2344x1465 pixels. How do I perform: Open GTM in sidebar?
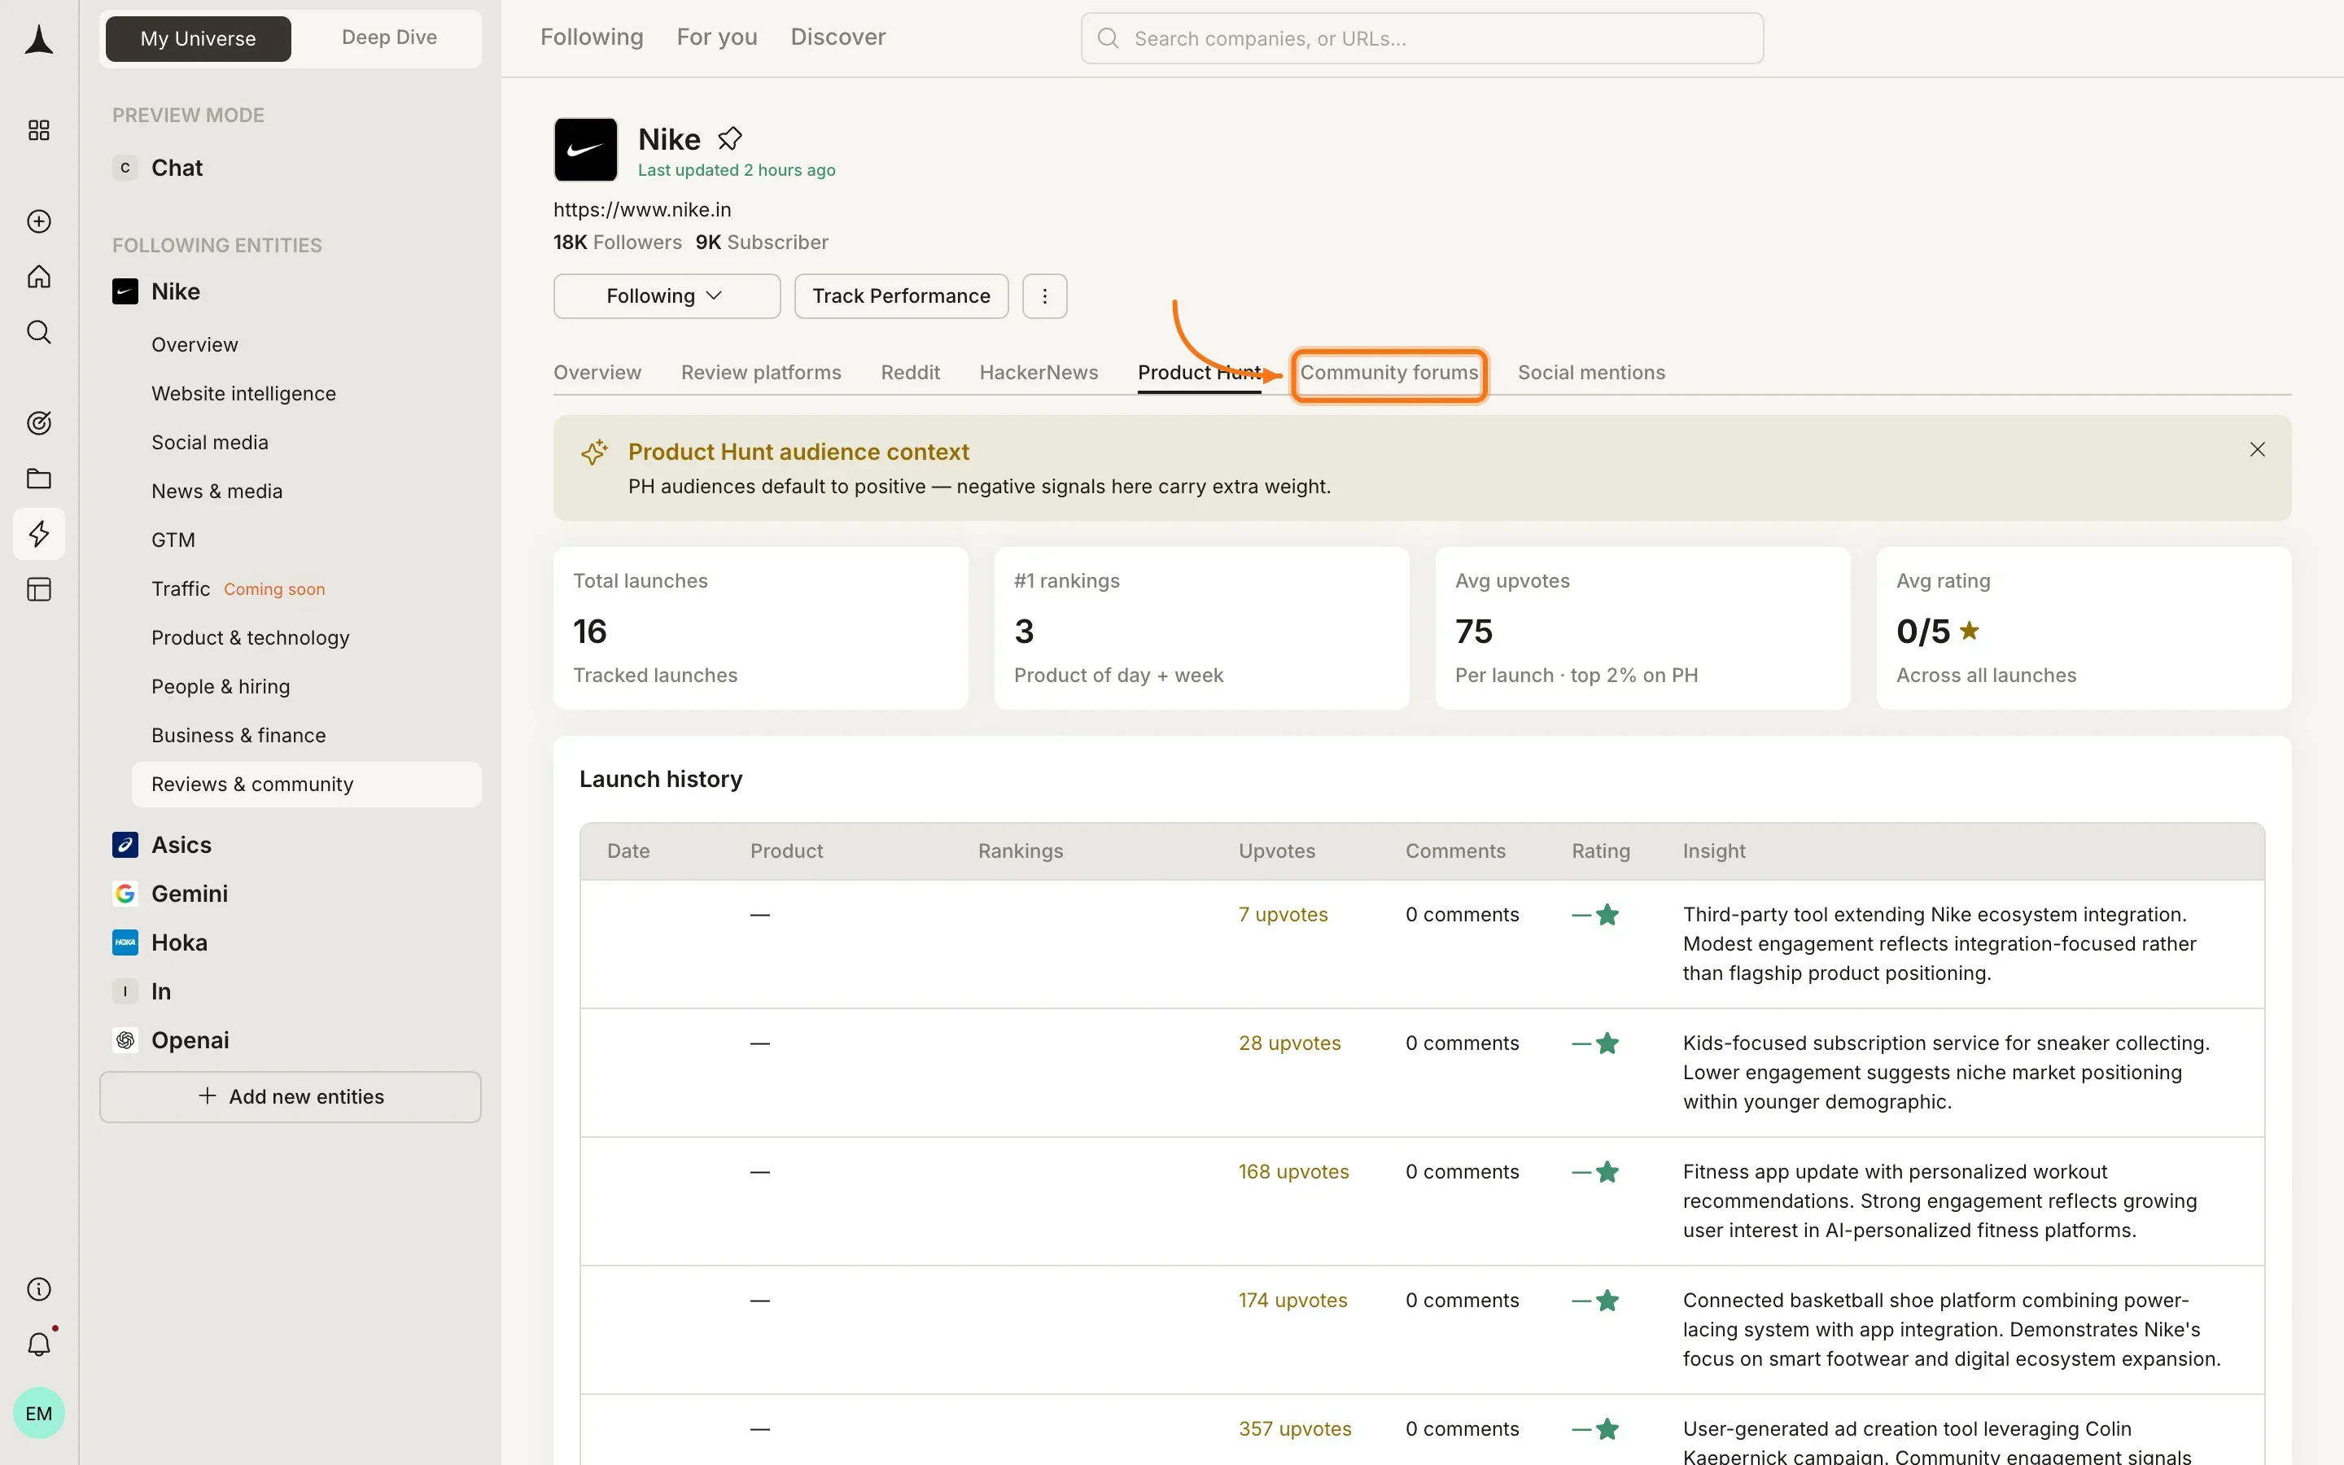tap(173, 540)
